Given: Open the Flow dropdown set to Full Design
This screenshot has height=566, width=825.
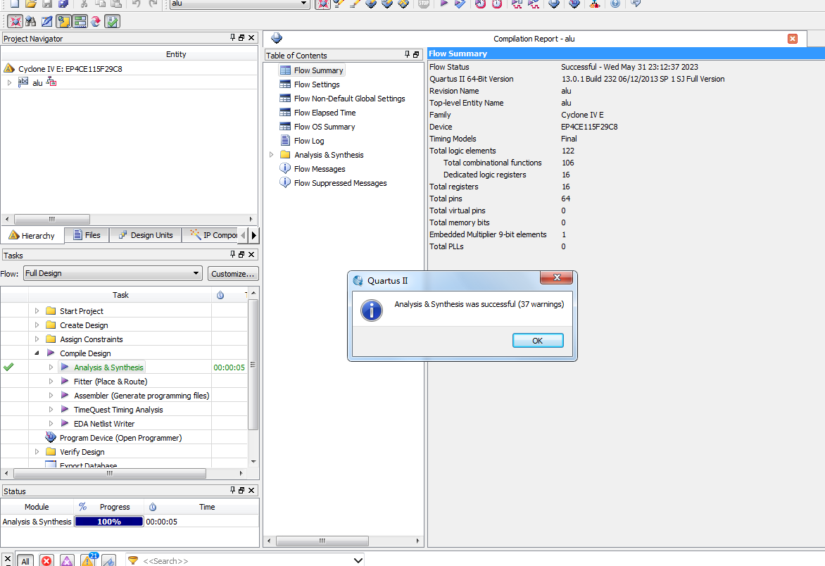Looking at the screenshot, I should [113, 273].
